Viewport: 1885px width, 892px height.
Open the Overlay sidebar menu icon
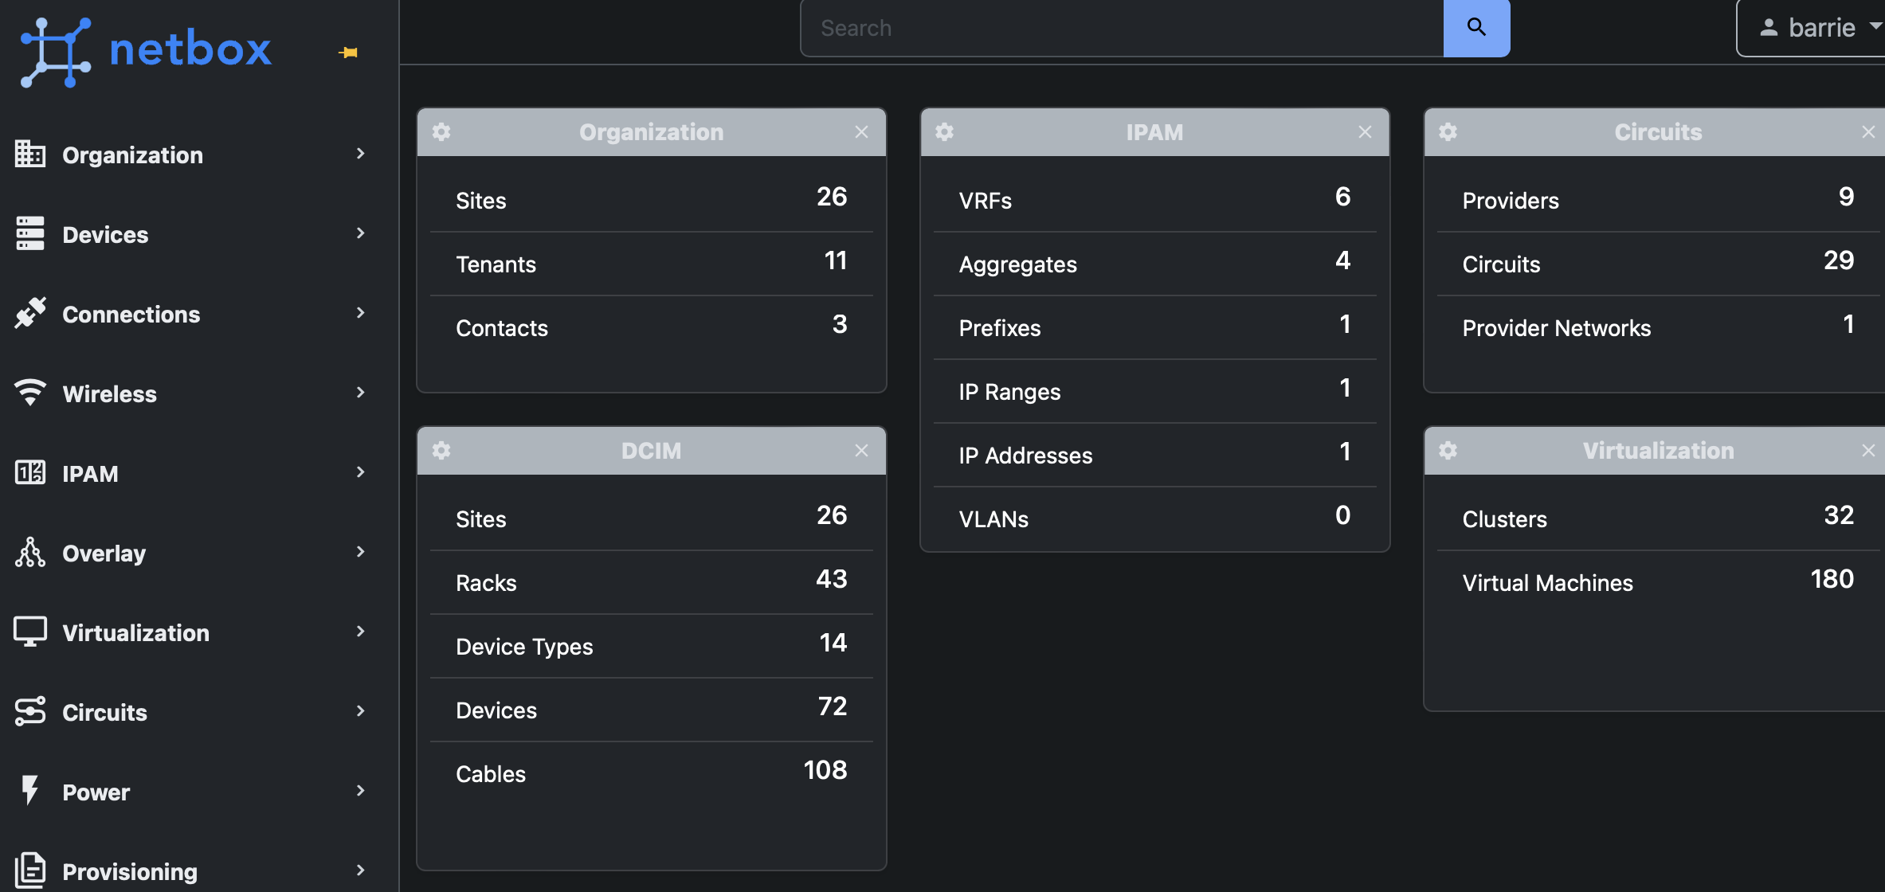(x=30, y=553)
